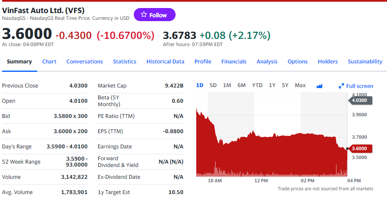
Task: Show the Holders tab
Action: coord(328,61)
